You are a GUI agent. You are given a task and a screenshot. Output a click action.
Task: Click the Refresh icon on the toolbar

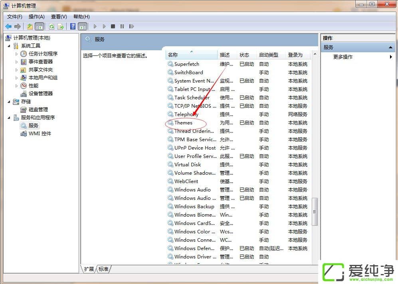(x=52, y=26)
